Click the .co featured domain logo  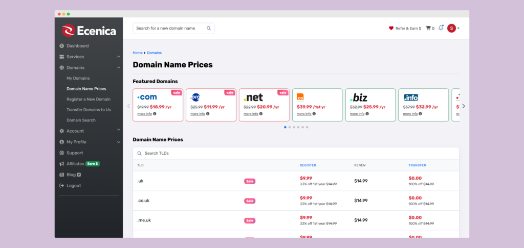click(300, 97)
